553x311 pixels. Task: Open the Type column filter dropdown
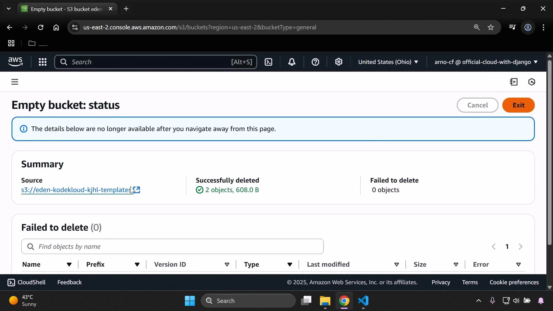tap(290, 265)
